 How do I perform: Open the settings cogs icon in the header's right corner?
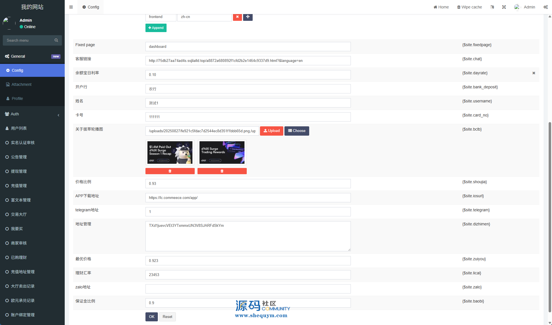click(x=546, y=7)
